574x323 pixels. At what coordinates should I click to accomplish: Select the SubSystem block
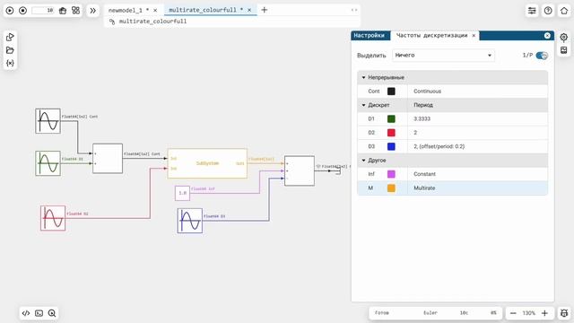pyautogui.click(x=207, y=163)
